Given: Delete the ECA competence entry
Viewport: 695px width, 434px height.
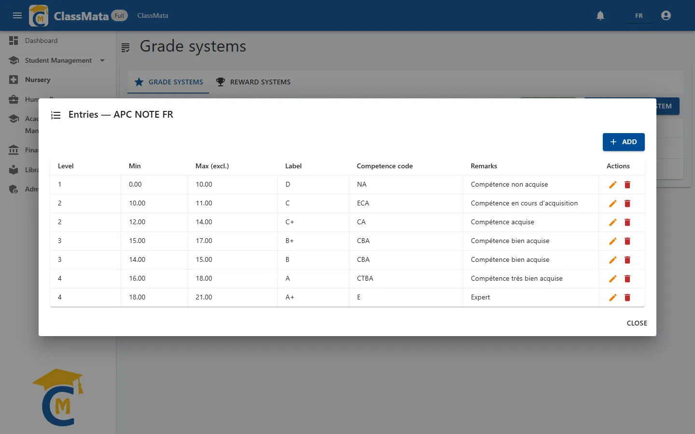Looking at the screenshot, I should 627,203.
